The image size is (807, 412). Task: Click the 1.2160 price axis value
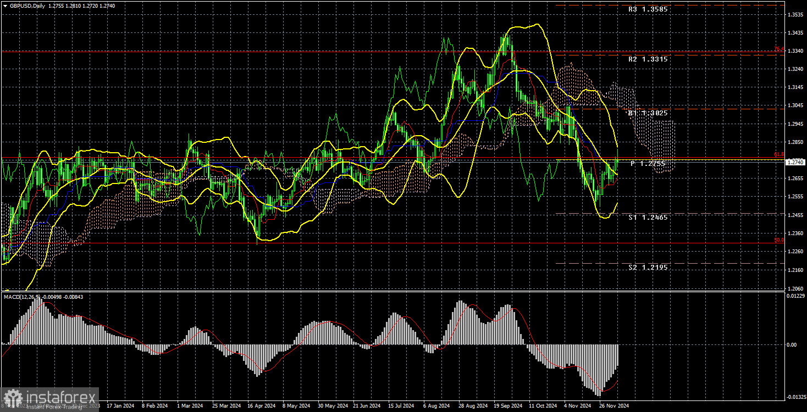pos(795,270)
